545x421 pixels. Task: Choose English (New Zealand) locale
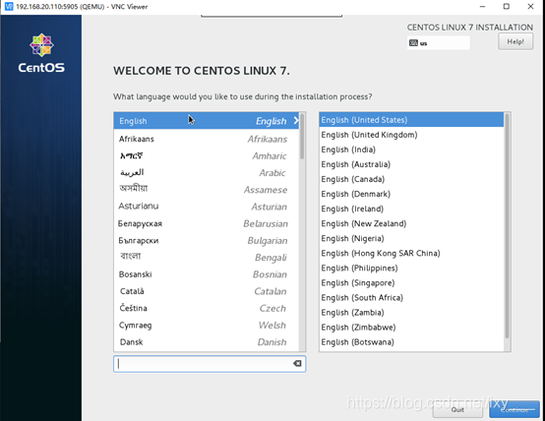pos(411,223)
